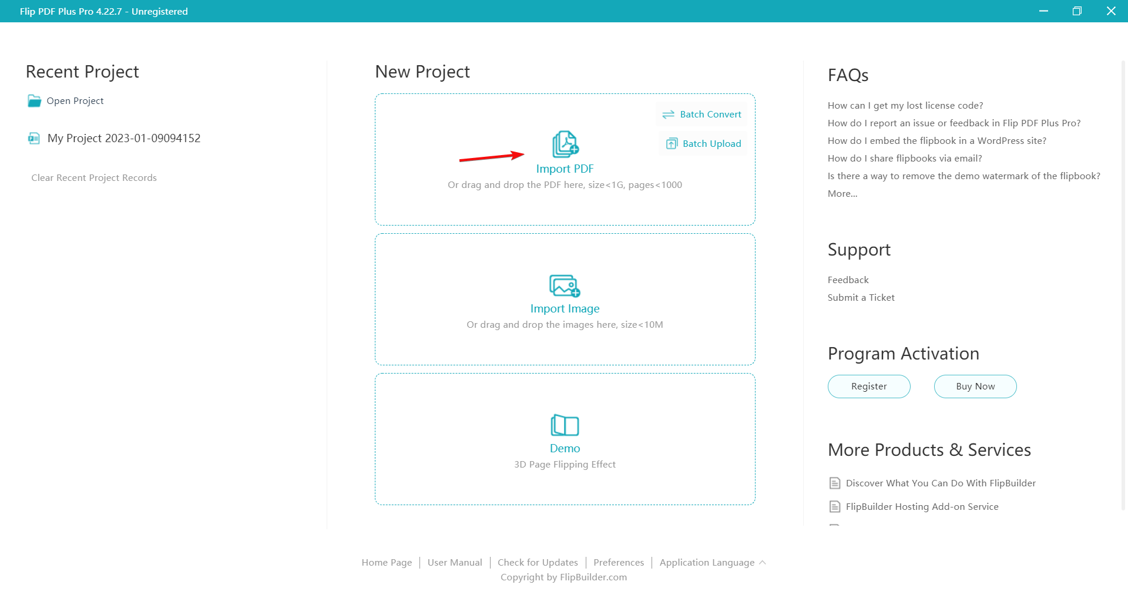The height and width of the screenshot is (605, 1128).
Task: Open FAQ on sharing flipbooks via email
Action: 905,159
